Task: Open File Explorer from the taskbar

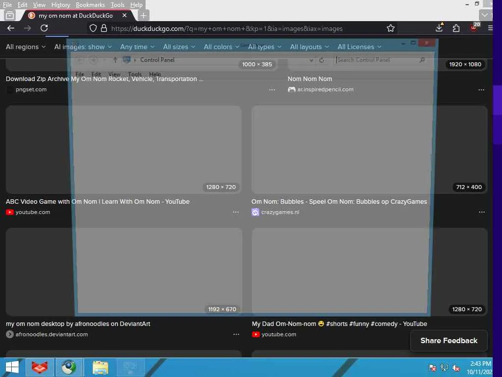Action: click(100, 367)
